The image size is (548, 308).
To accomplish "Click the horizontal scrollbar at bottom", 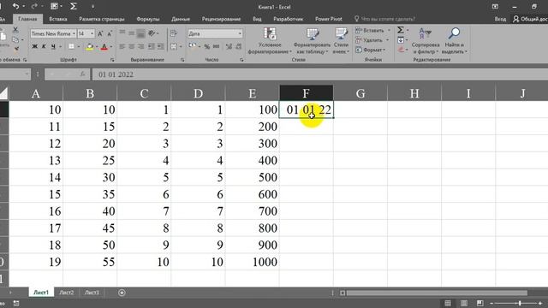I will [x=437, y=293].
